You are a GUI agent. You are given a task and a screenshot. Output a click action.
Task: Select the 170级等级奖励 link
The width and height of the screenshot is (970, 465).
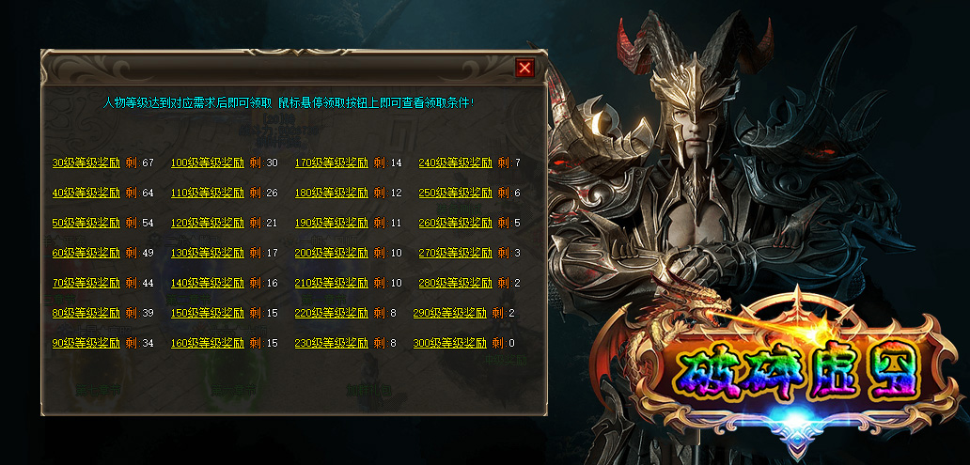(x=331, y=163)
